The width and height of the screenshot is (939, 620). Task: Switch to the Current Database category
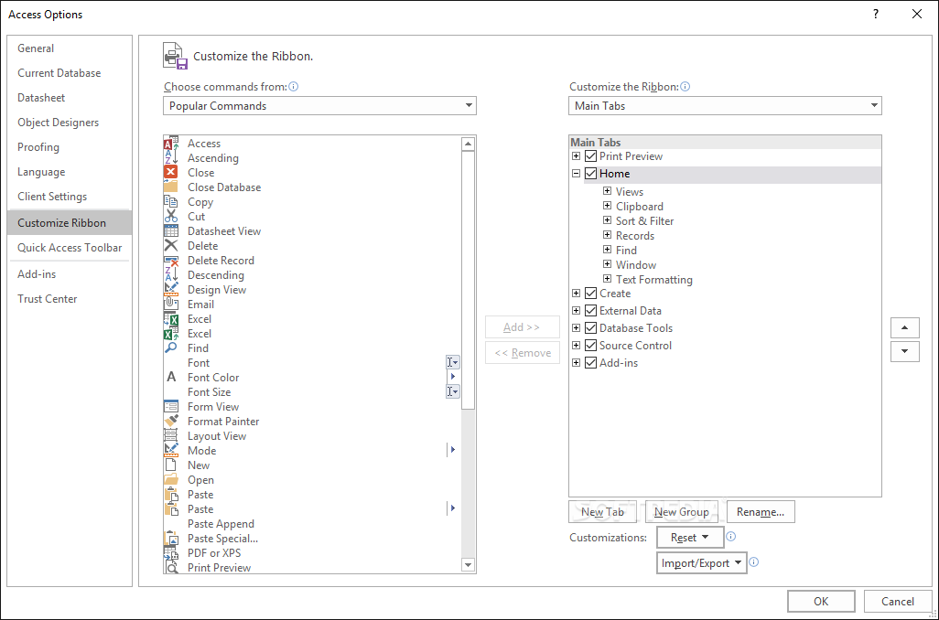point(70,73)
